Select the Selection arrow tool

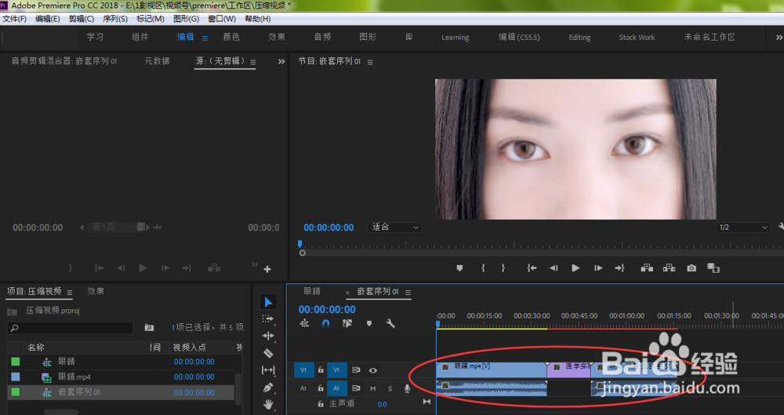coord(268,302)
